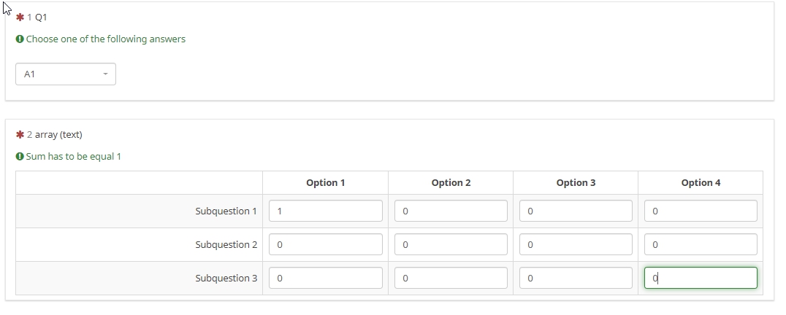
Task: Click Subquestion 3 Option 2 input box
Action: [451, 279]
